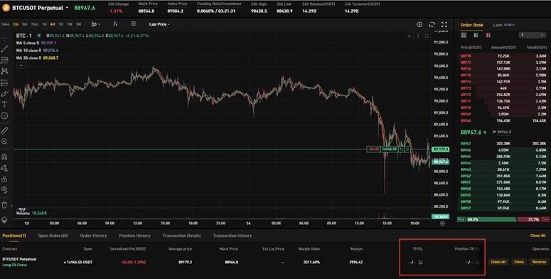
Task: Switch chart to 1M monthly interval
Action: point(78,24)
